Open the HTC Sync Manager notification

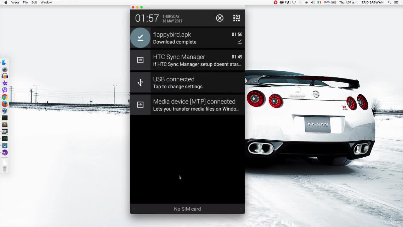coord(187,60)
